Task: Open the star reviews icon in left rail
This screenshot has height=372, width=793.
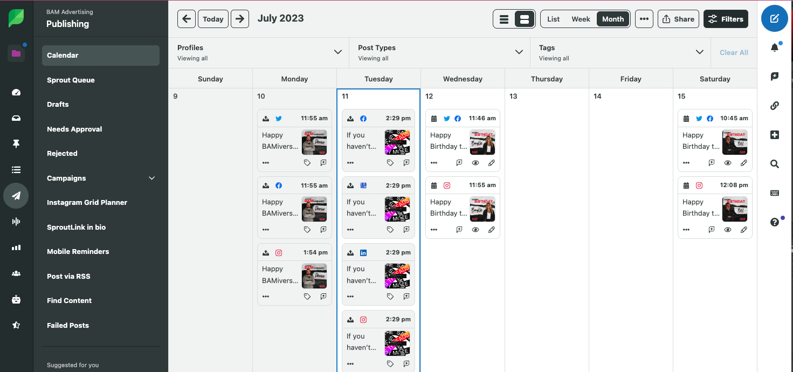Action: 16,325
